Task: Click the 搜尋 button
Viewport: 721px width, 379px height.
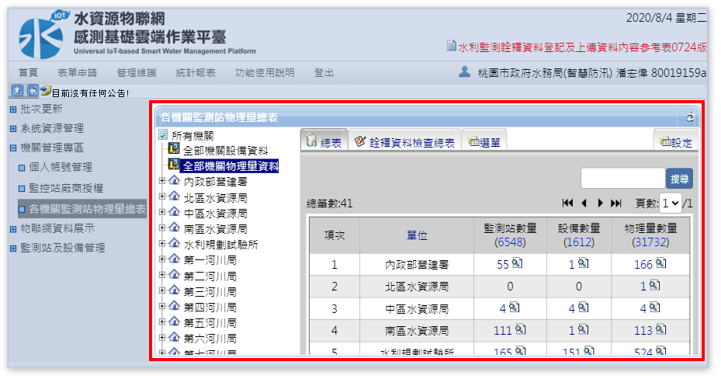Action: [679, 179]
